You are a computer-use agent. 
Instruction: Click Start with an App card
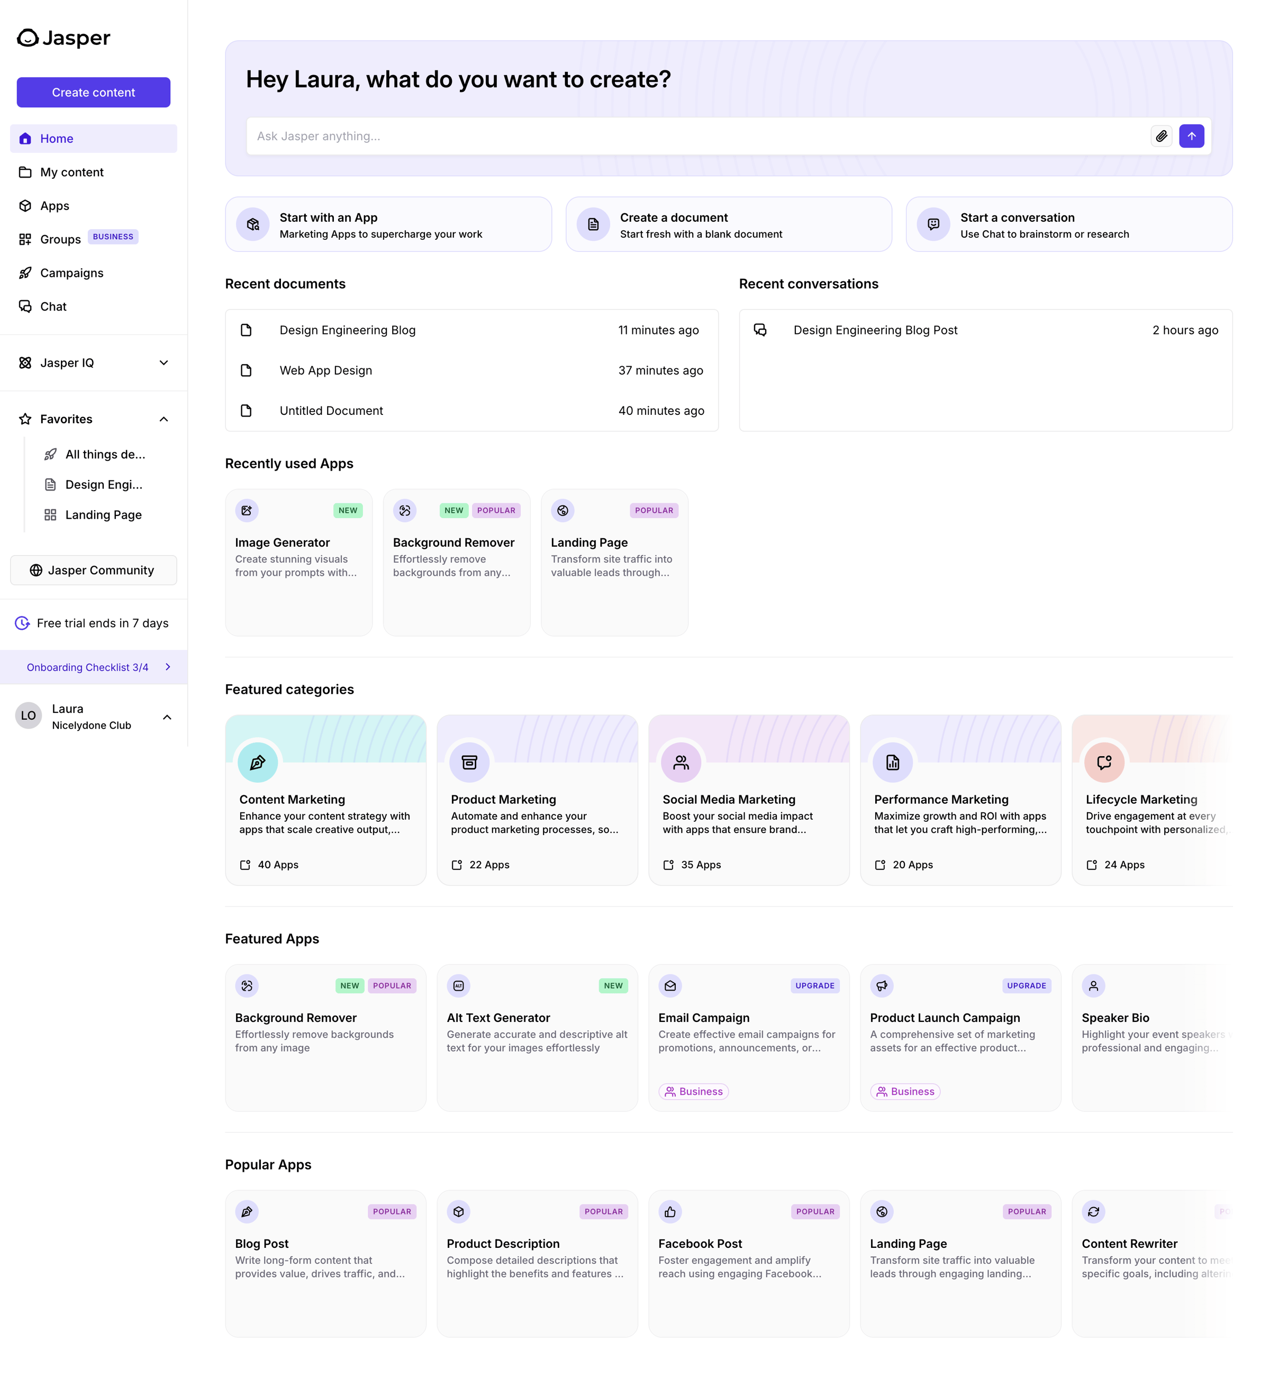click(388, 225)
